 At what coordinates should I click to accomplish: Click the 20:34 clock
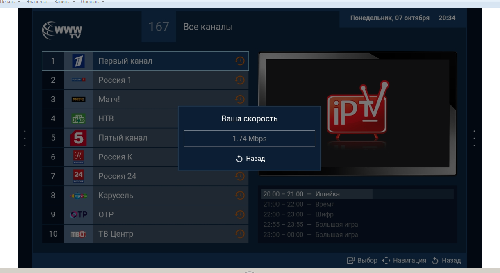(447, 18)
